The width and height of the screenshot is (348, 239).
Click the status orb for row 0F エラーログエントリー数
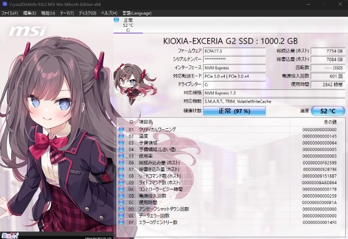121,223
